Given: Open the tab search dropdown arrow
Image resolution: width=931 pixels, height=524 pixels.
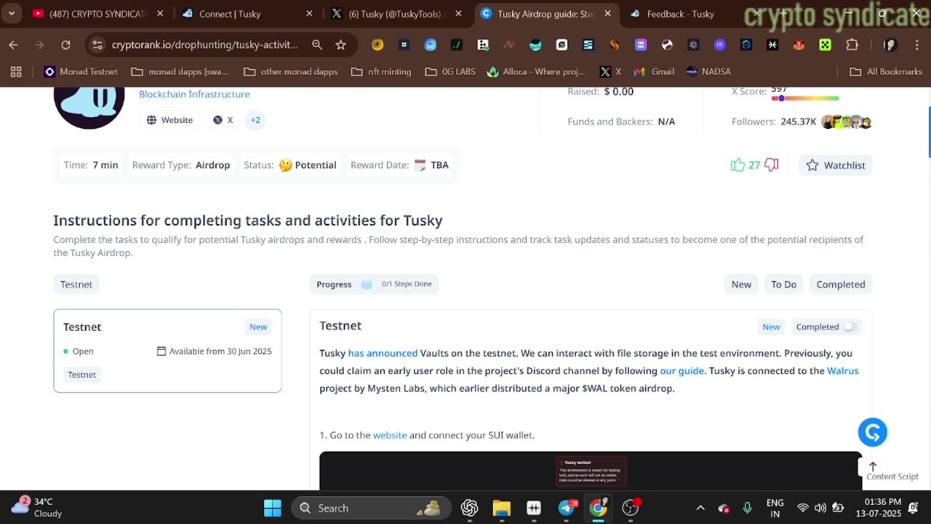Looking at the screenshot, I should click(12, 14).
